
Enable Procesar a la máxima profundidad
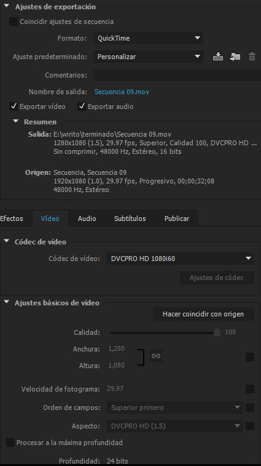[10, 443]
